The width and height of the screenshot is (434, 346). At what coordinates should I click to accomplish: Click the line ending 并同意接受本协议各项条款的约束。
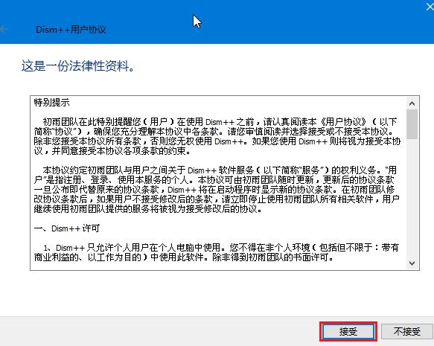(112, 151)
